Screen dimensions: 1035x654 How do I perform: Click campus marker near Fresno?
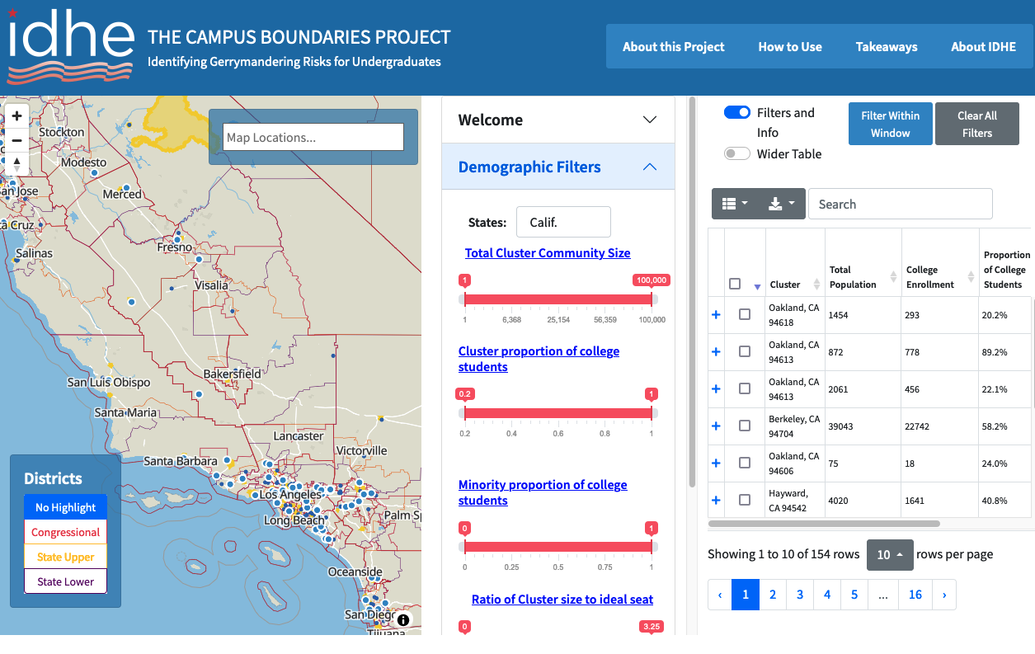point(176,239)
